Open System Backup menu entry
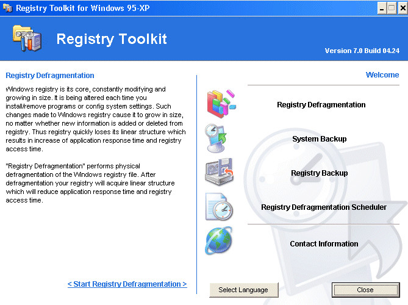Viewport: 408px width, 305px height. coord(320,139)
